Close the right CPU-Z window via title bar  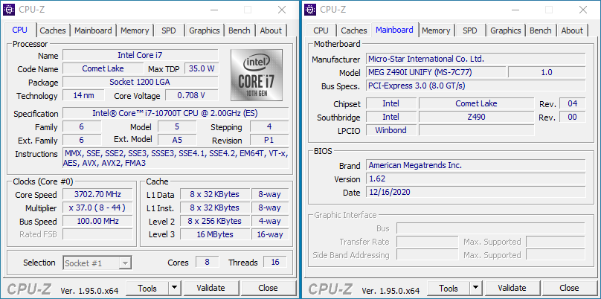coord(582,10)
